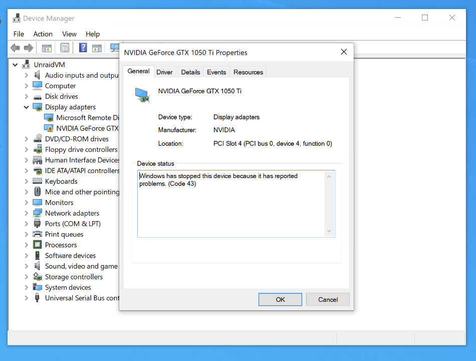Open the Properties toolbar icon
The width and height of the screenshot is (476, 361).
[65, 48]
